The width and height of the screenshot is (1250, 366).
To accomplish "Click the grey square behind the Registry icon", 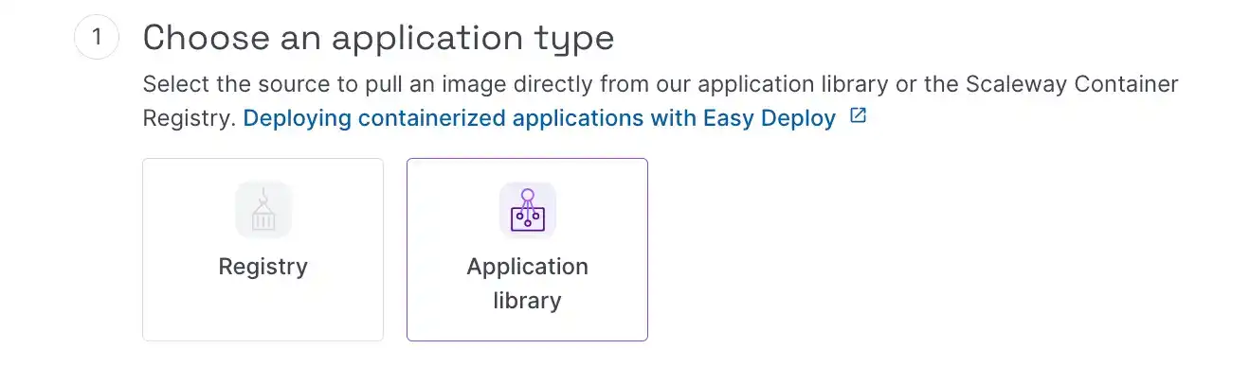I will [263, 210].
